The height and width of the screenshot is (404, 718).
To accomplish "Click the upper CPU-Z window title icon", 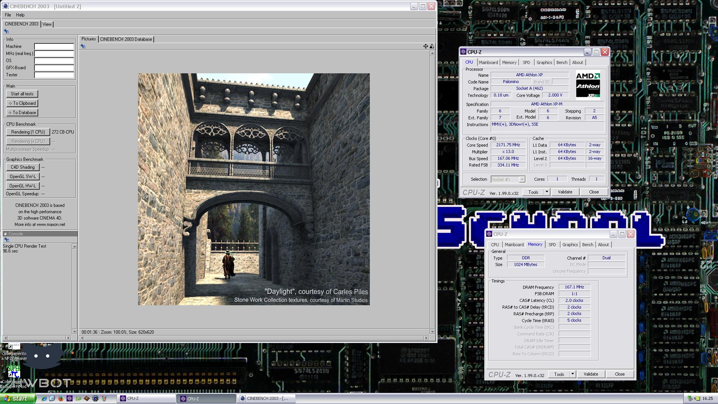I will (x=464, y=52).
